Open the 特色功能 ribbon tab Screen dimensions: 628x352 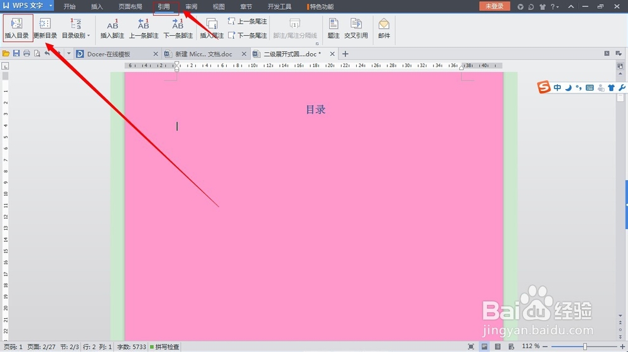(x=321, y=6)
